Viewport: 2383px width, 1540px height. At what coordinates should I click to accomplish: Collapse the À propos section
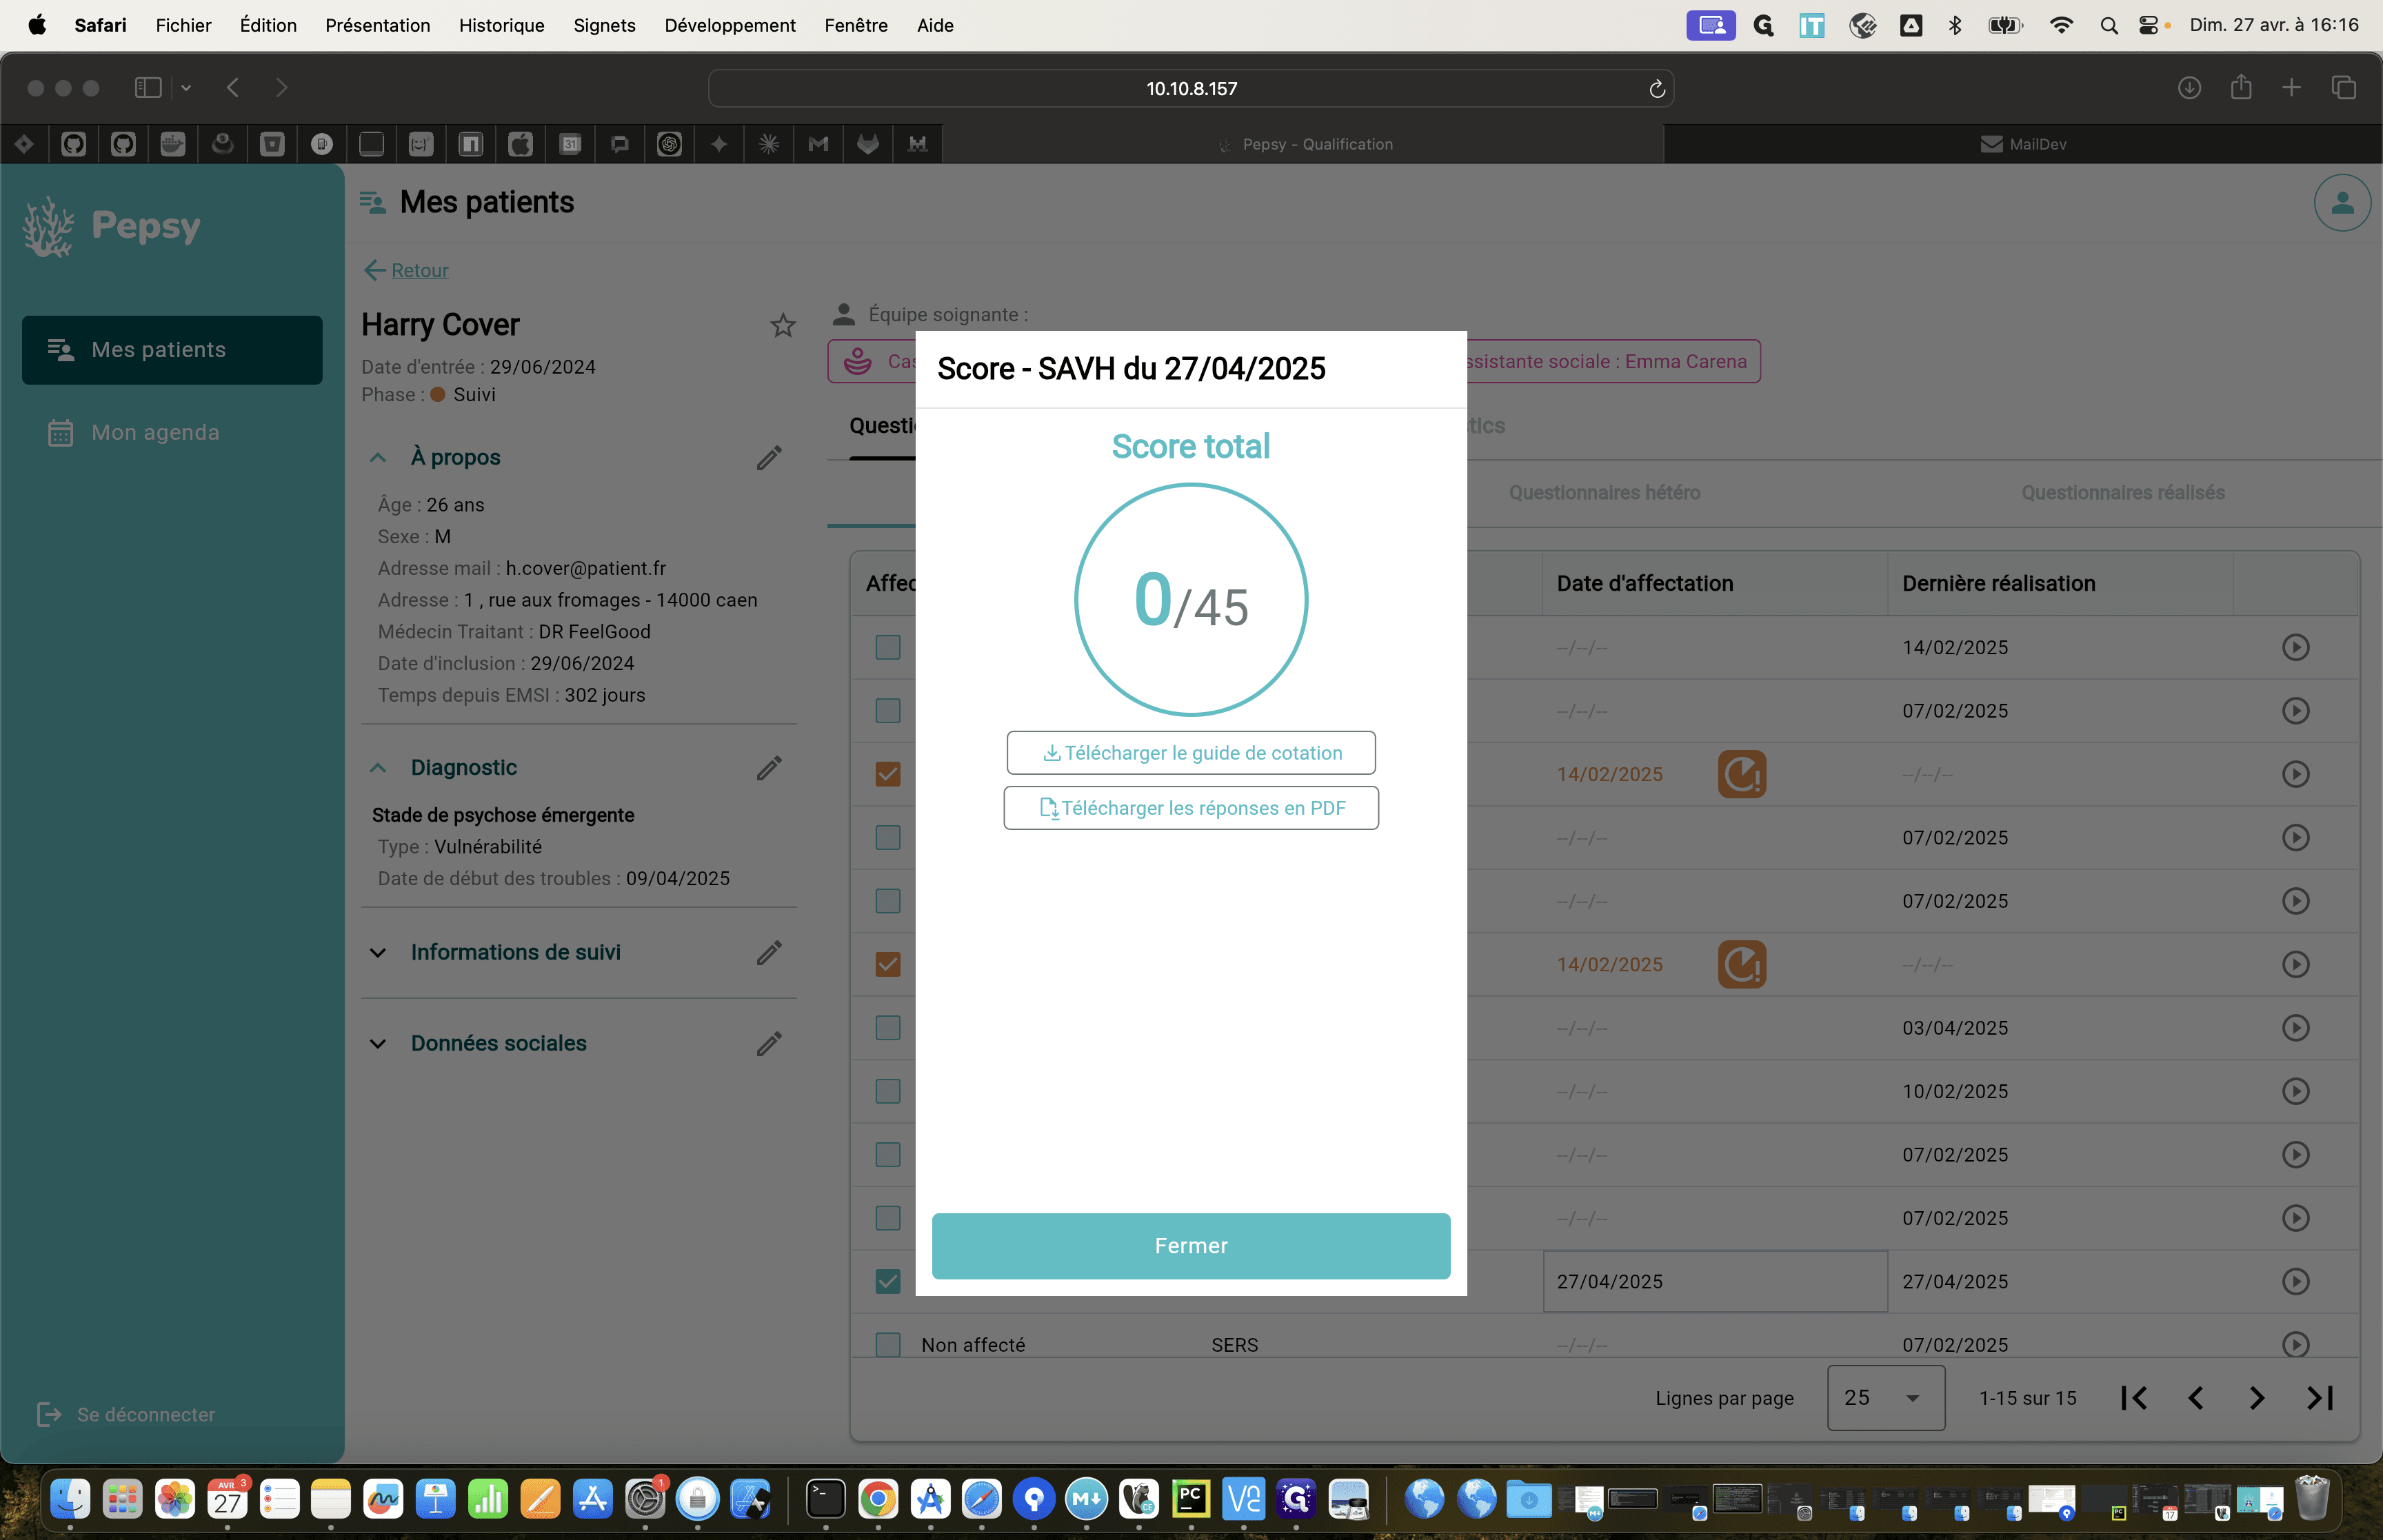378,457
